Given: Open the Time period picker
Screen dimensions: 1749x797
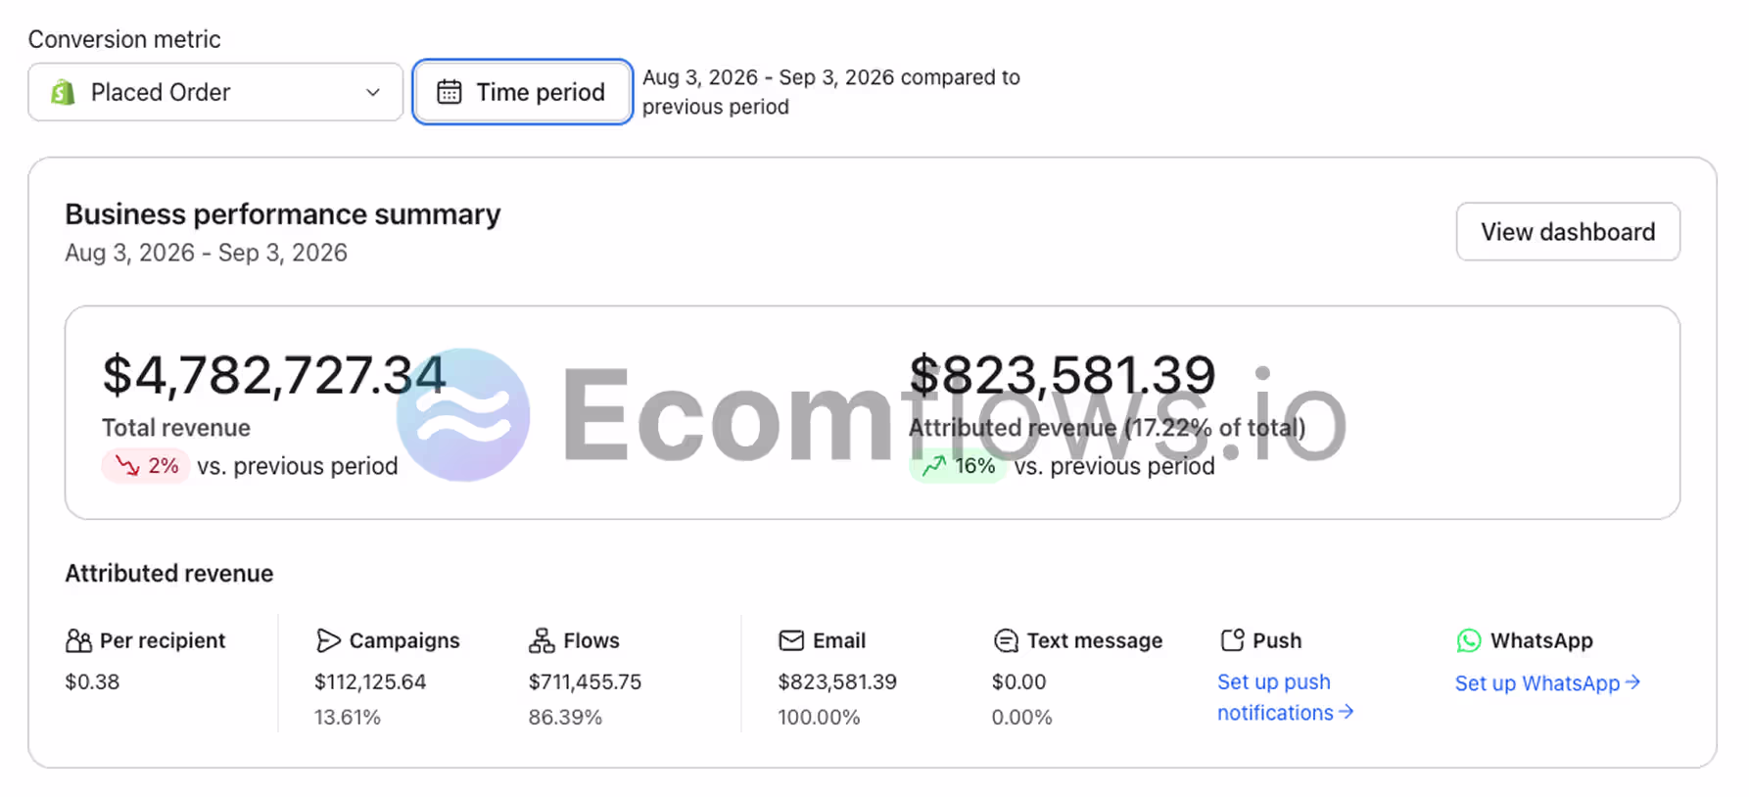Looking at the screenshot, I should (522, 92).
